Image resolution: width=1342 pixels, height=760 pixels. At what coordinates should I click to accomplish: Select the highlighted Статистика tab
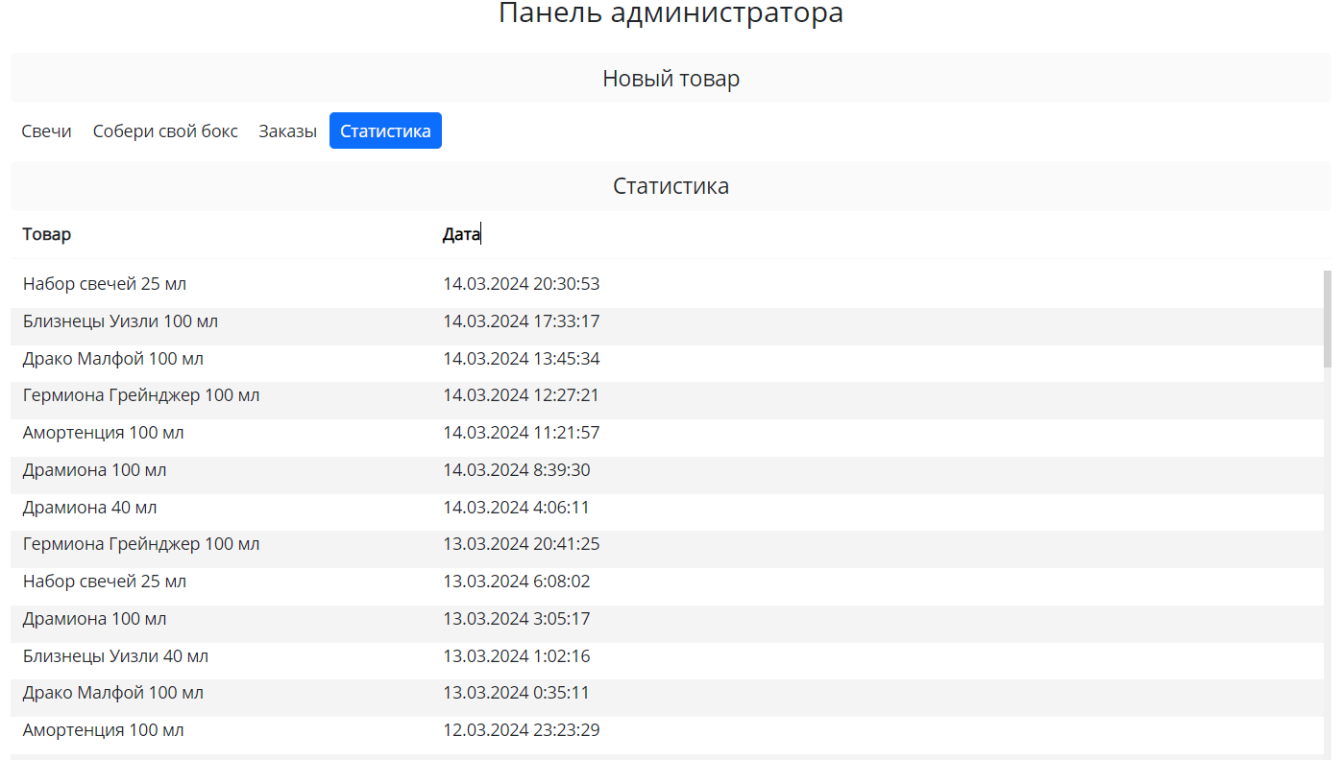tap(385, 131)
